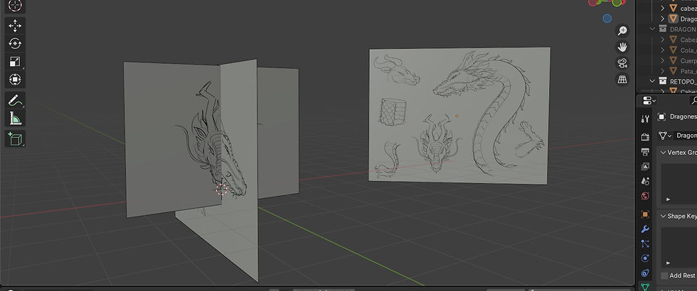This screenshot has width=697, height=291.
Task: Click the pan view hand icon
Action: click(622, 47)
